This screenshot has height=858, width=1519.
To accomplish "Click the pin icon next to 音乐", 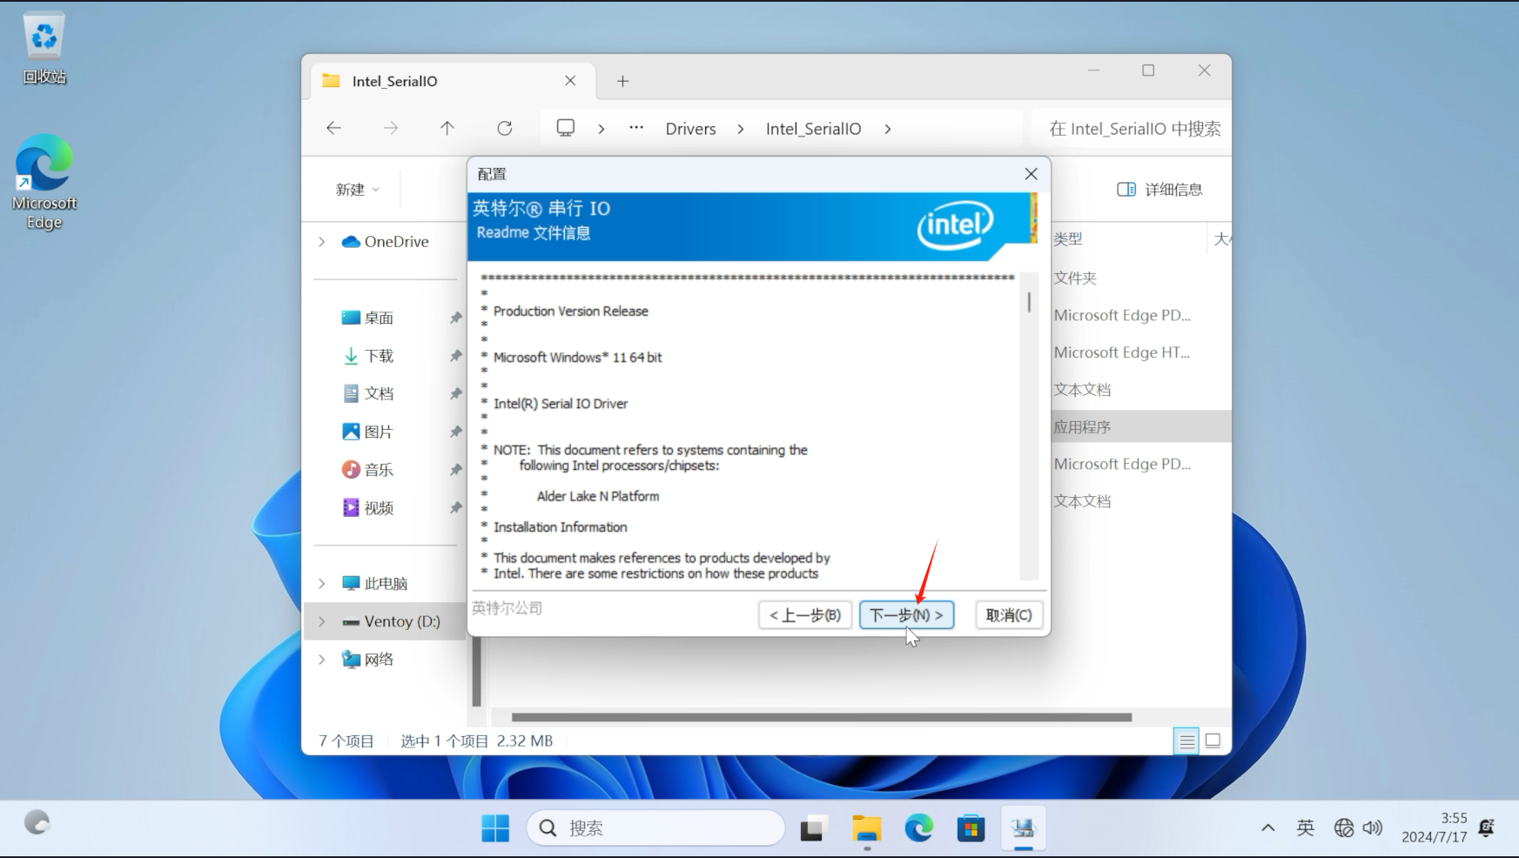I will [x=455, y=470].
